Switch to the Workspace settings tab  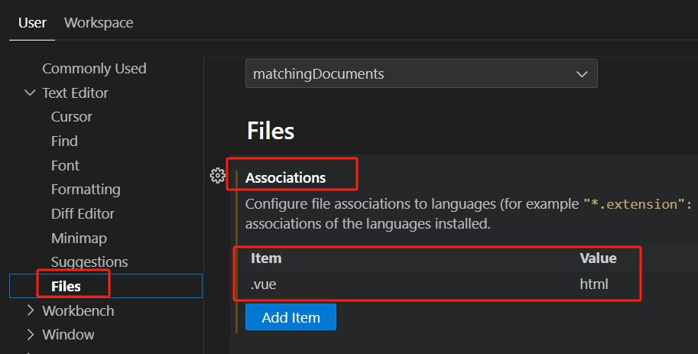coord(99,23)
